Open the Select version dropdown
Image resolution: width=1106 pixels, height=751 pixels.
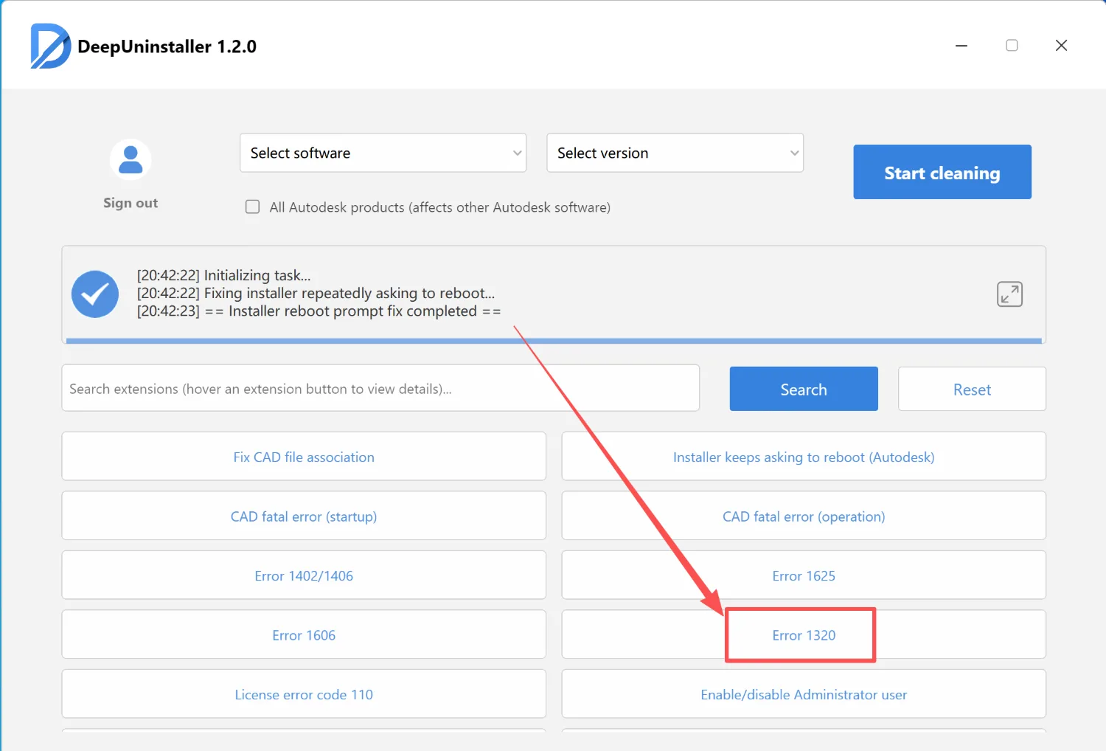pyautogui.click(x=675, y=153)
